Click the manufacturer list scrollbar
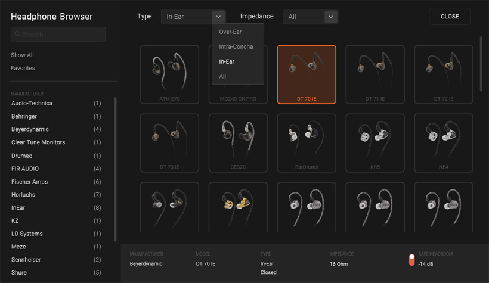 [115, 170]
